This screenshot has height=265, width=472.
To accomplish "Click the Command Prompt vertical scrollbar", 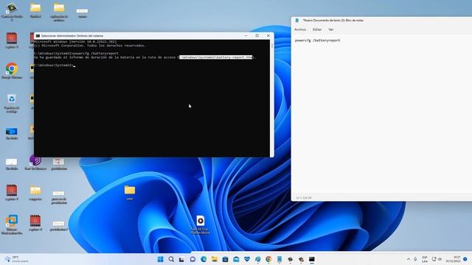I will [x=272, y=98].
